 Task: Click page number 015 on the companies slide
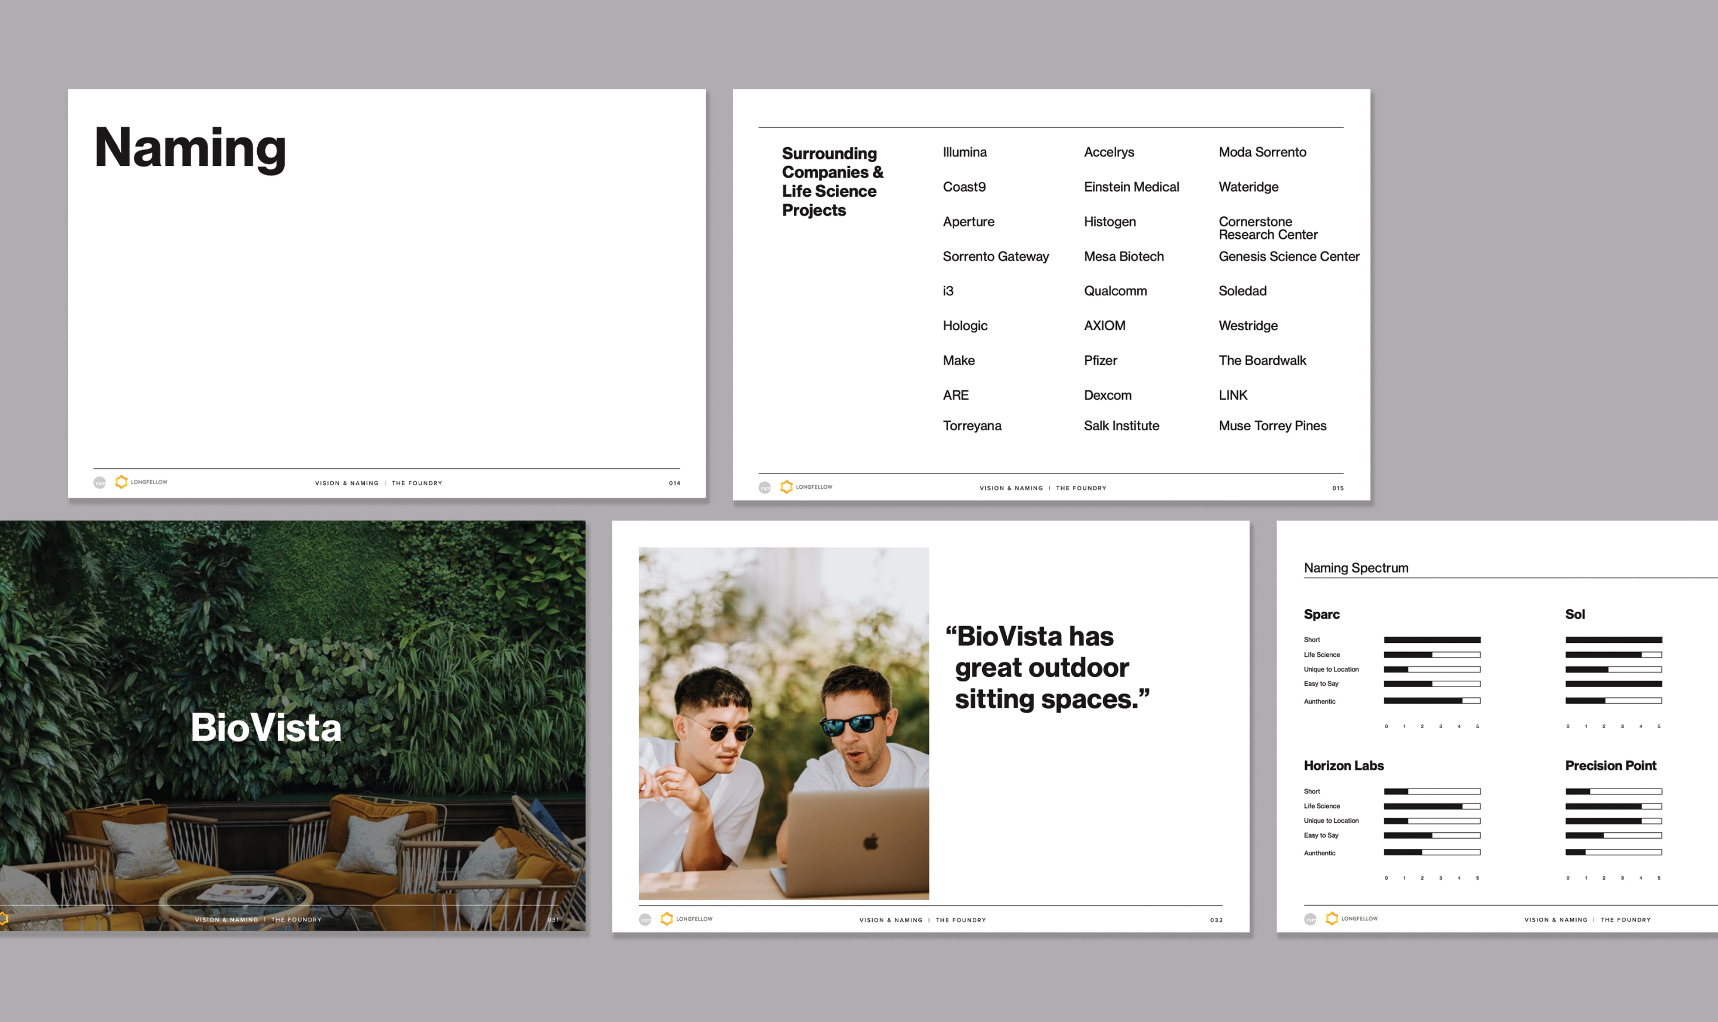(x=1338, y=488)
